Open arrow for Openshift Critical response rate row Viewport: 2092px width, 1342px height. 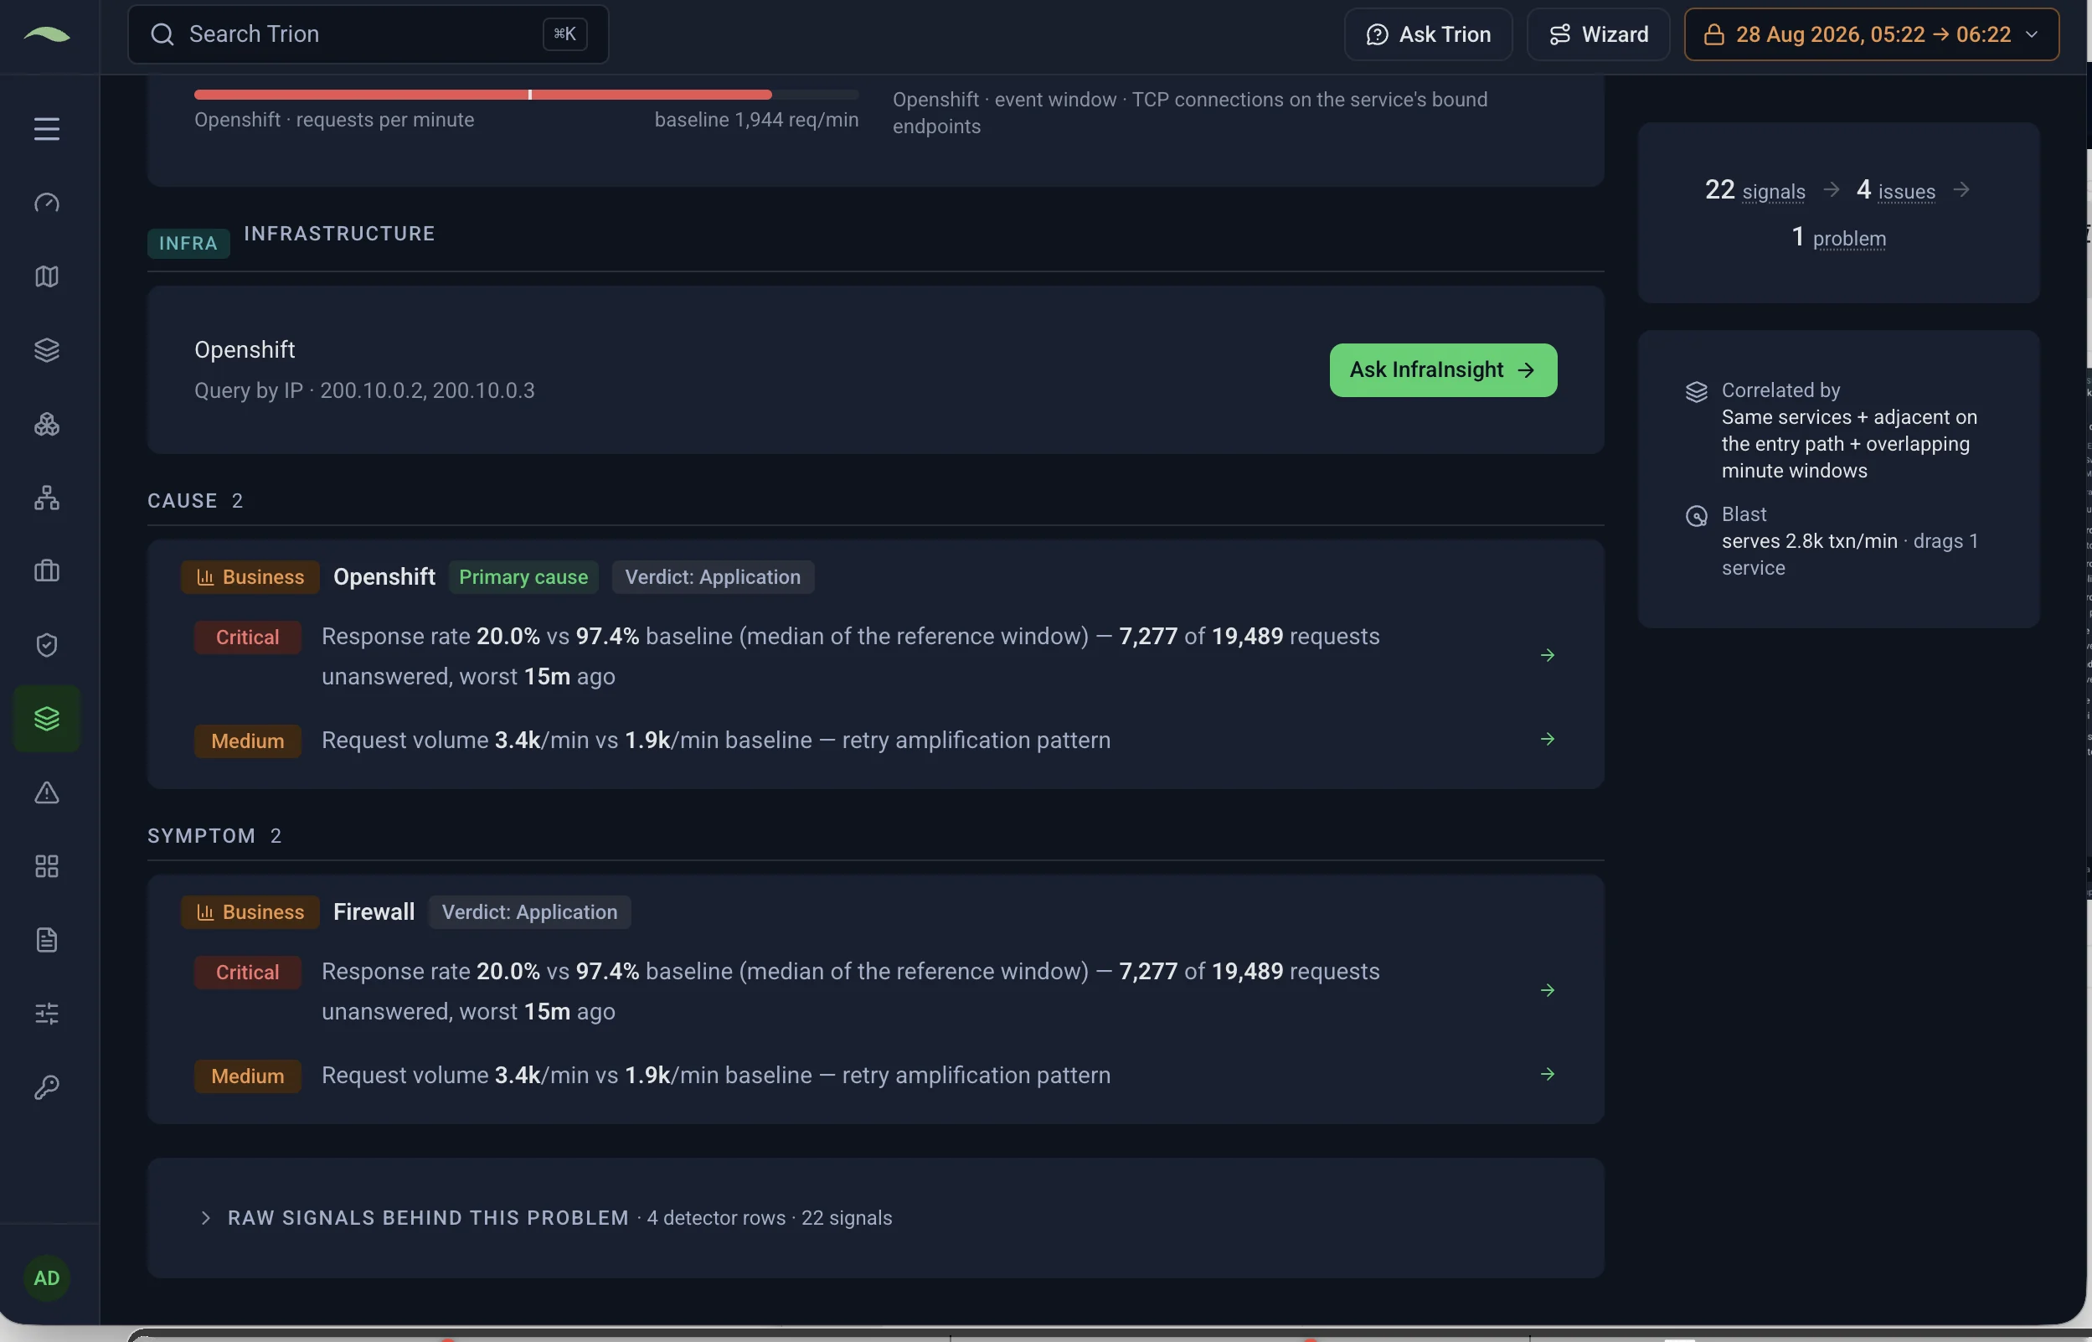[1548, 655]
